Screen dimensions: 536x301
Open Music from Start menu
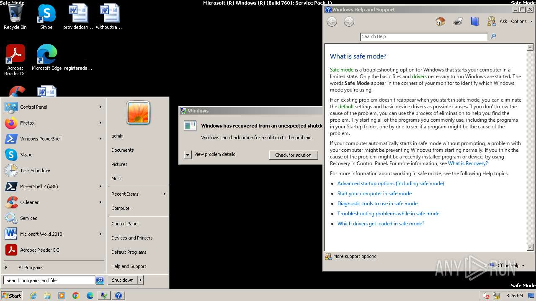[117, 179]
